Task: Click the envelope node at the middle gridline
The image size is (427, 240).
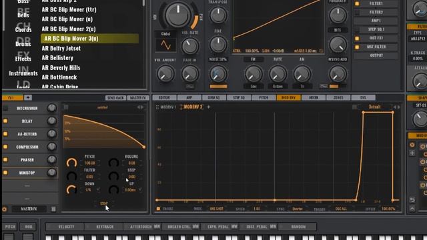Action: click(x=274, y=200)
